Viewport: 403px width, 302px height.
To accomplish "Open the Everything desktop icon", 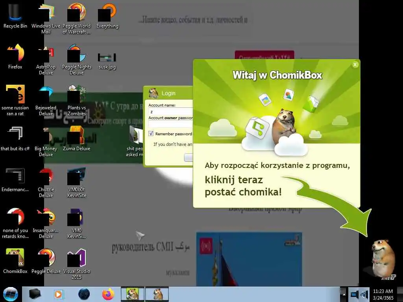I will 107,16.
